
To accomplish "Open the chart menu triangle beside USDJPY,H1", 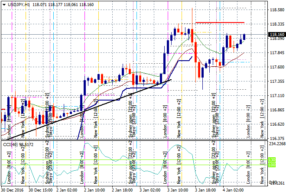I will (x=4, y=5).
